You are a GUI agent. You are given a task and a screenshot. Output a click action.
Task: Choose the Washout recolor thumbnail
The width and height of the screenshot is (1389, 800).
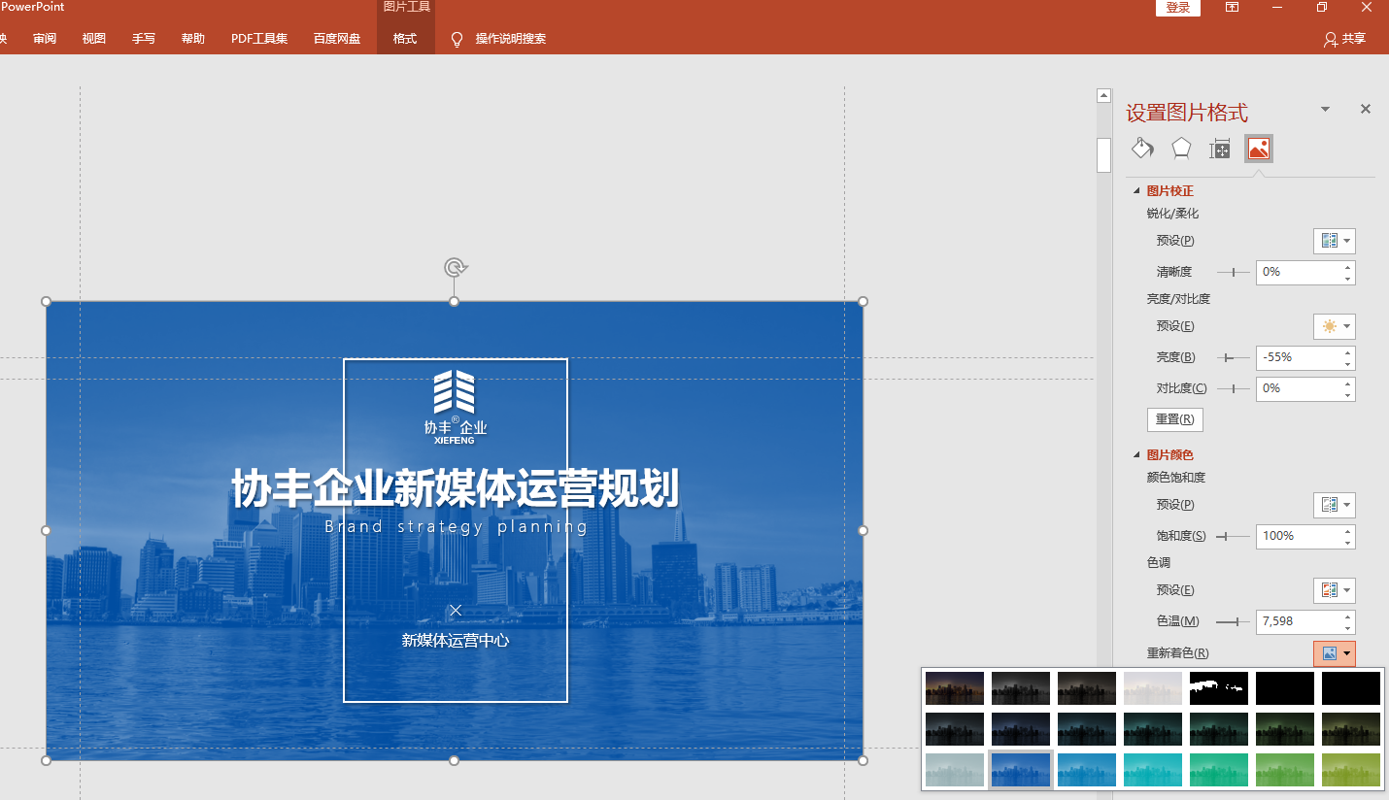pos(1153,688)
